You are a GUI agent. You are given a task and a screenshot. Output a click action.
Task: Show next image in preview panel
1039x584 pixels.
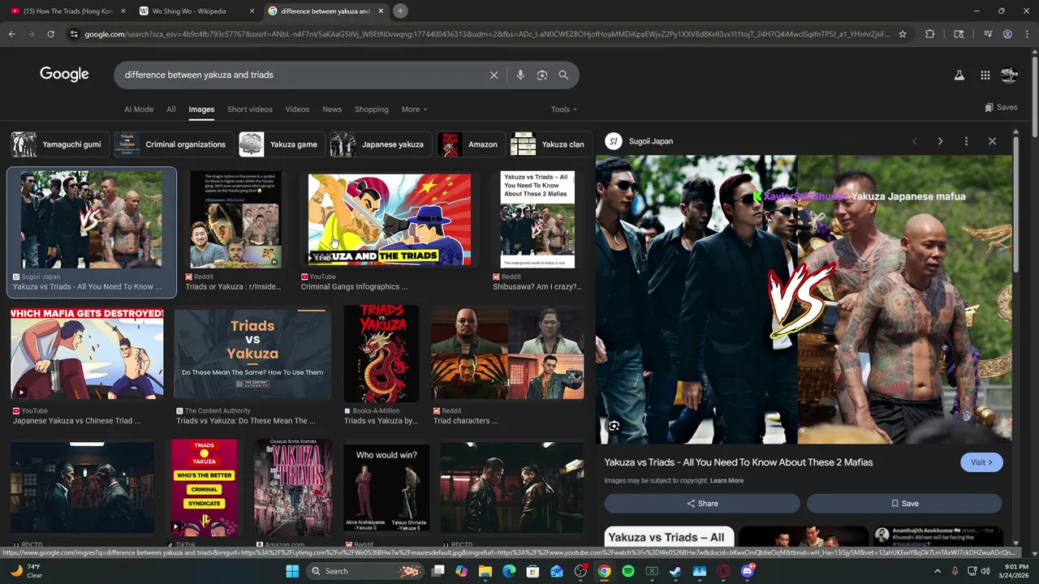(940, 141)
